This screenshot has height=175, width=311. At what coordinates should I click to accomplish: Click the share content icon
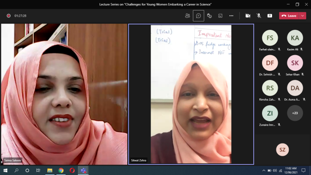[269, 16]
